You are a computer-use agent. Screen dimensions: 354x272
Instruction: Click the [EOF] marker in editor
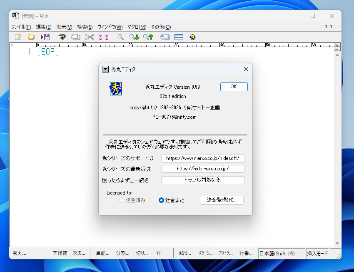pos(48,52)
